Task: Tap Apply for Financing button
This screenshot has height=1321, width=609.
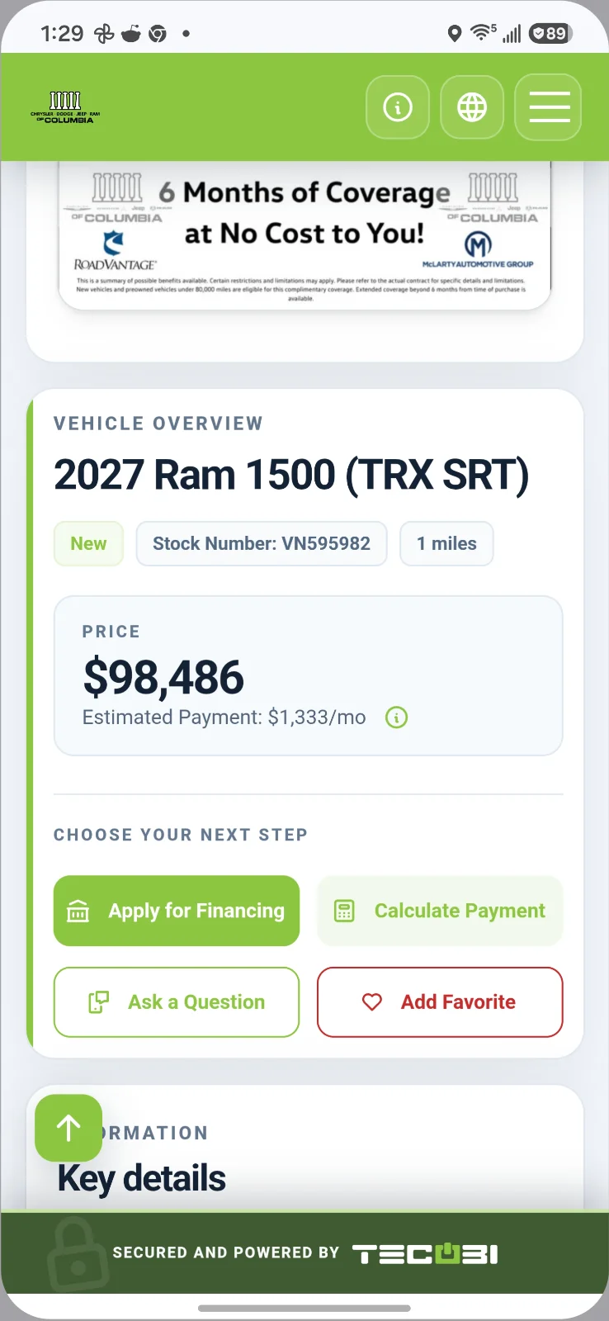Action: pyautogui.click(x=177, y=911)
